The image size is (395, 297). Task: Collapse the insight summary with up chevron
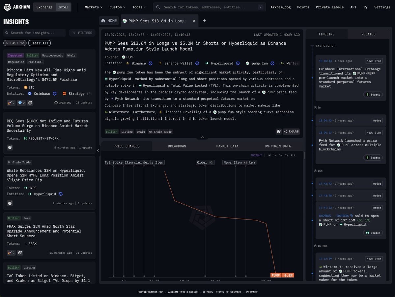(202, 137)
